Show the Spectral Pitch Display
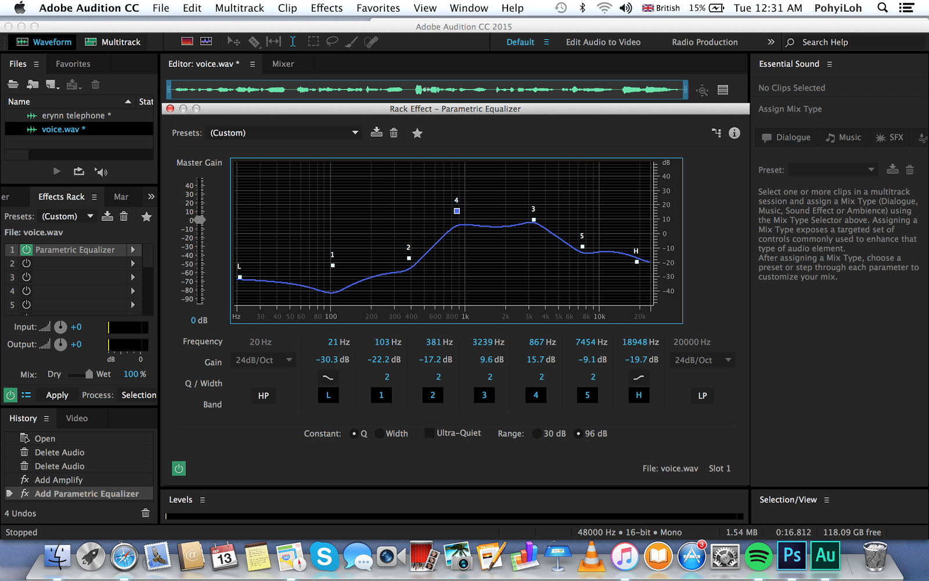The height and width of the screenshot is (581, 929). point(206,41)
